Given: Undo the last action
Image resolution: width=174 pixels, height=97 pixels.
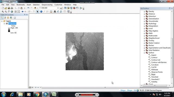Looking at the screenshot, I should tap(28, 8).
